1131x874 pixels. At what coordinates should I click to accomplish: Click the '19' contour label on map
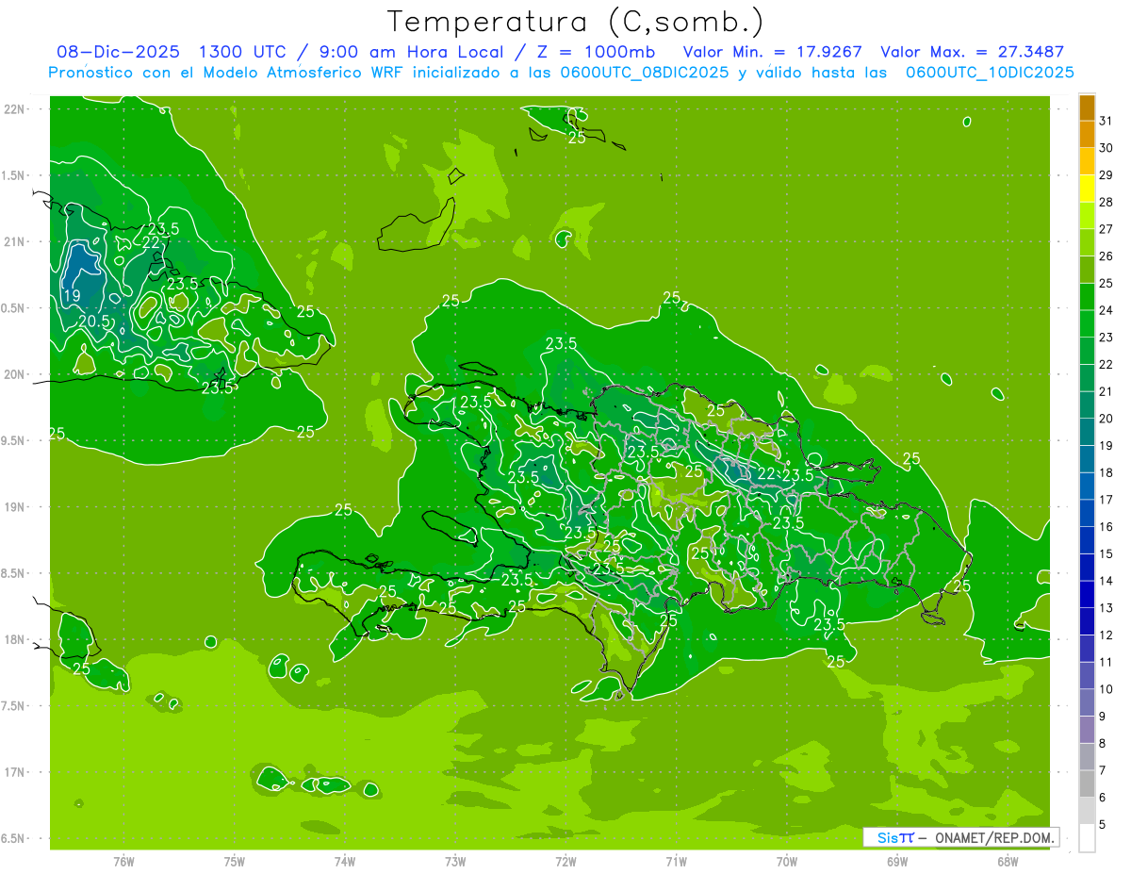click(x=71, y=296)
